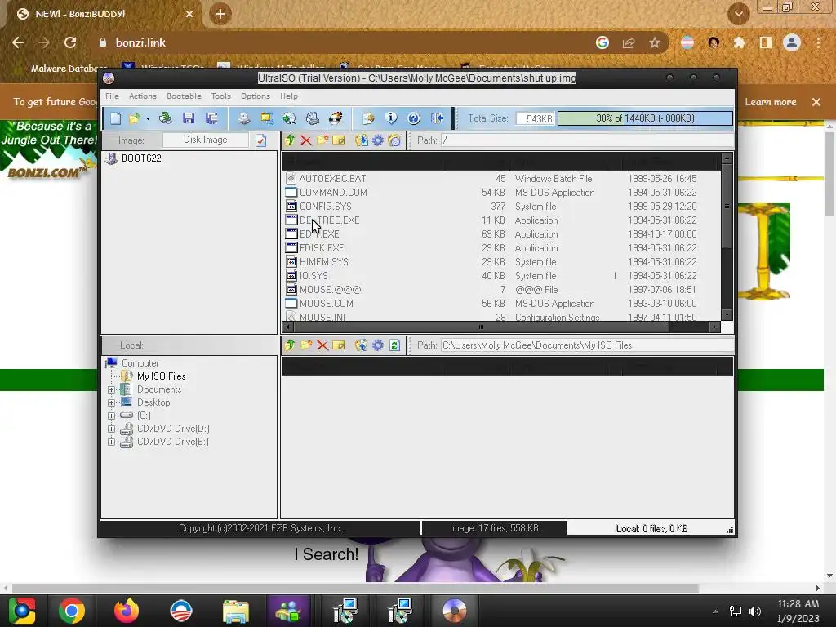Click the Save As multi-floppy icon
Image resolution: width=836 pixels, height=627 pixels.
[211, 118]
